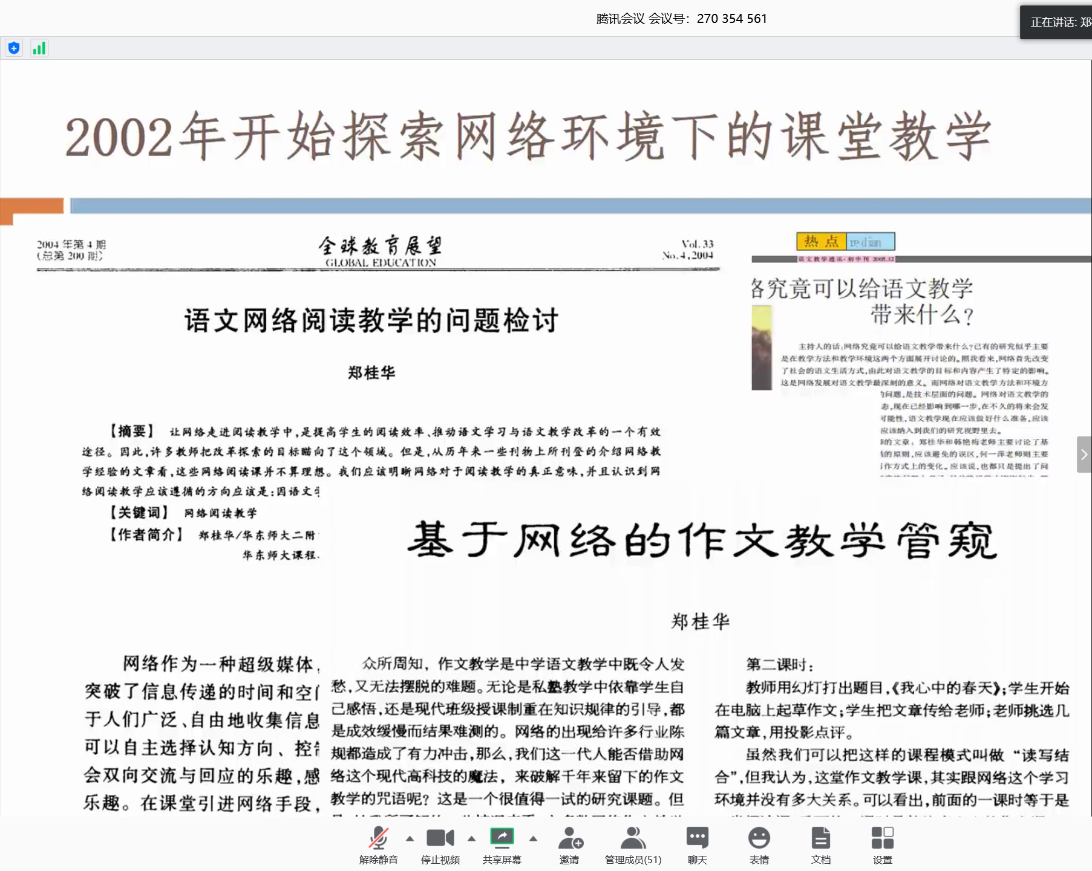Check network status via the green signal bars
The image size is (1092, 871).
click(x=39, y=48)
